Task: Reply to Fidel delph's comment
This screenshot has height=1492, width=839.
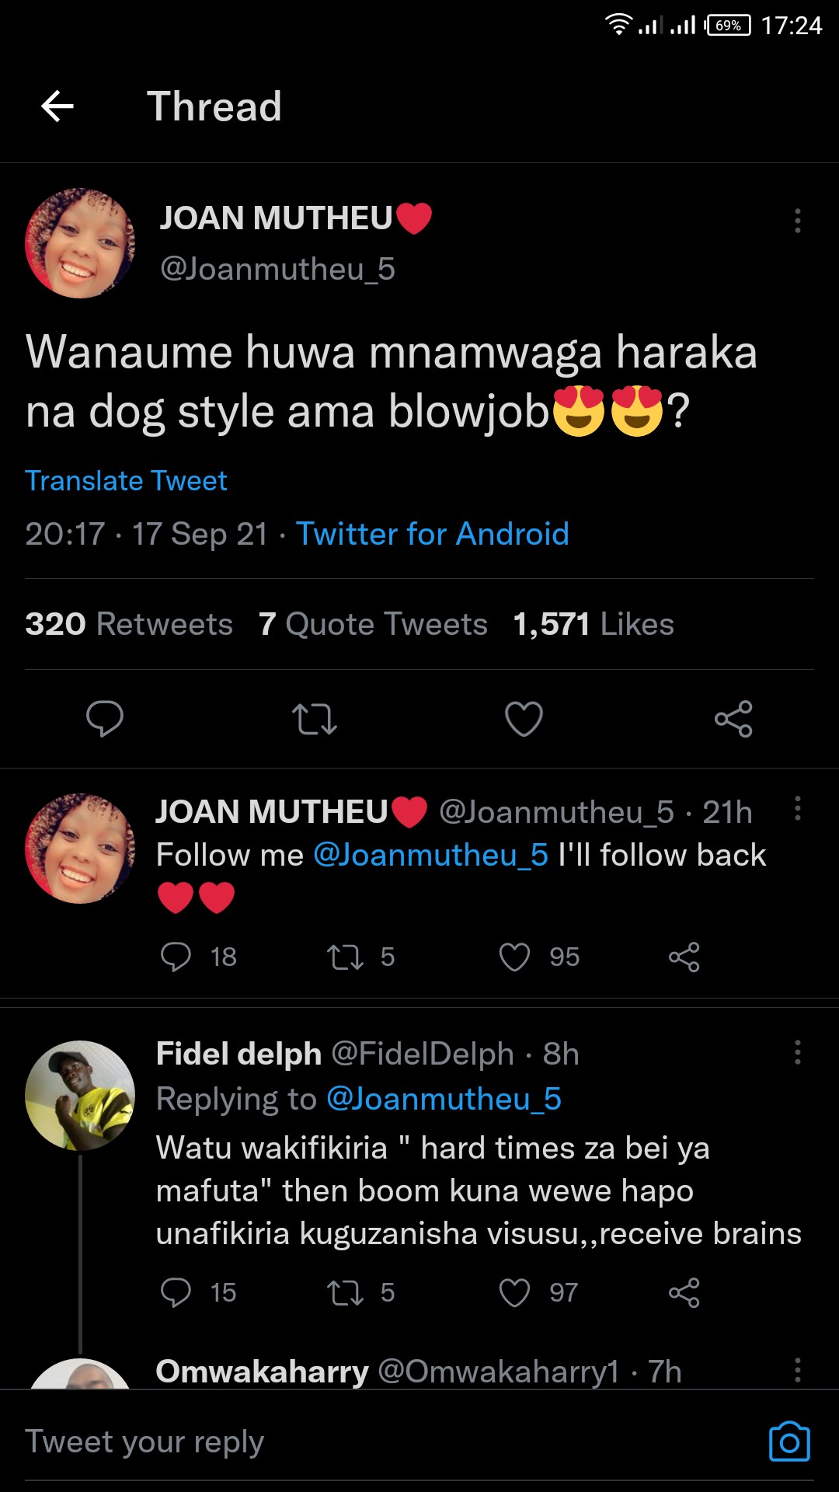Action: 176,1293
